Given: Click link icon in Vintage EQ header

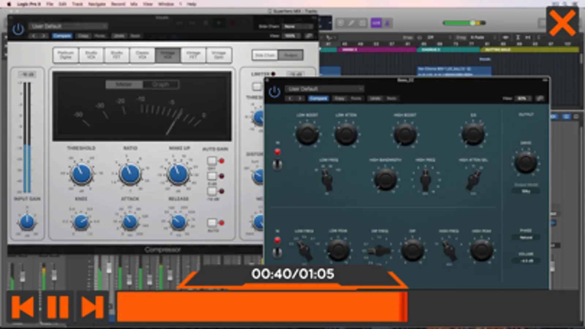Looking at the screenshot, I should (x=540, y=98).
